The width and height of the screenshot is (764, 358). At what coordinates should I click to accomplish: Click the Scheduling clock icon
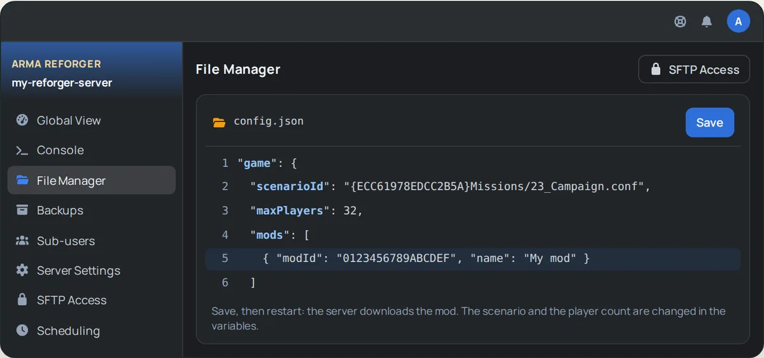[x=22, y=331]
